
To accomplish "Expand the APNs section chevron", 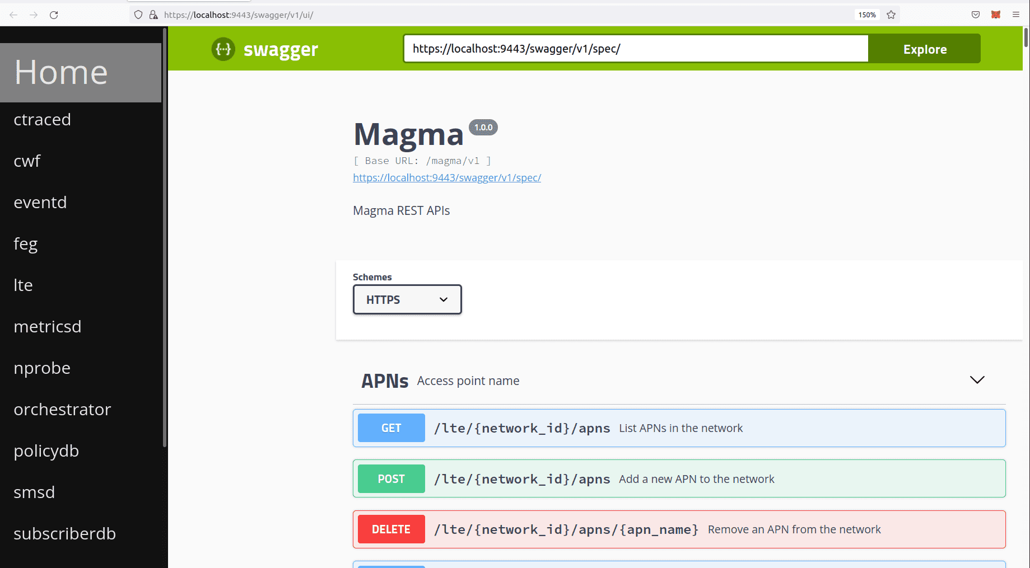I will (x=977, y=379).
